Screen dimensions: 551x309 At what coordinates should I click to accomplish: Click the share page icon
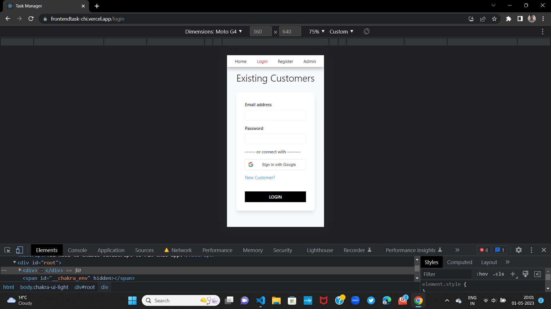[x=483, y=19]
